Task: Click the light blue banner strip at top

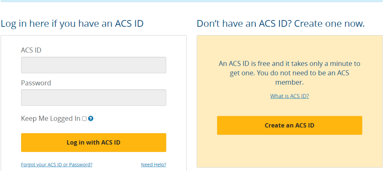Action: click(192, 1)
